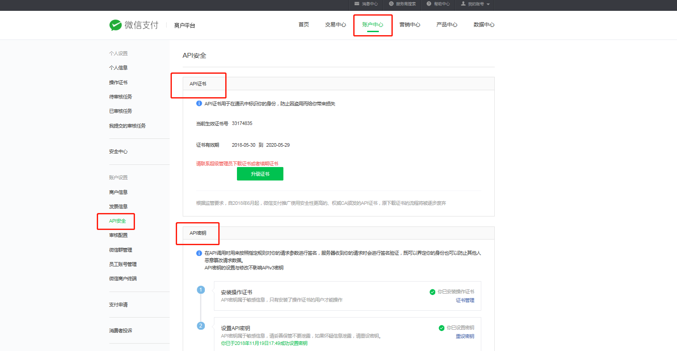The height and width of the screenshot is (351, 677).
Task: Click the red 请联系超级管理员下载证书或者续期证书 notice
Action: tap(237, 164)
